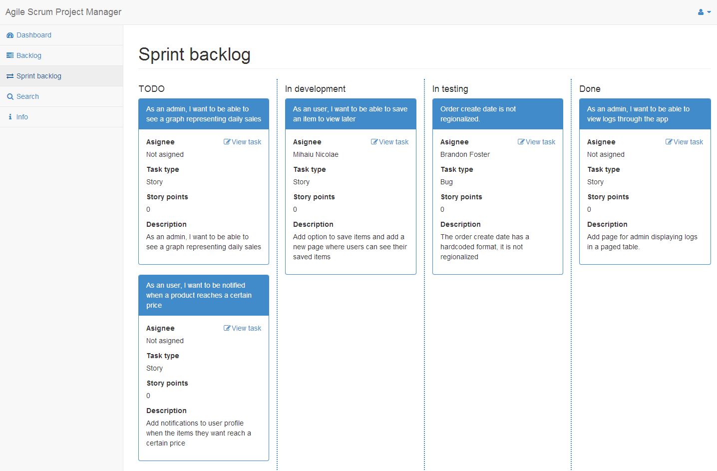Click edit icon on order create date card
717x471 pixels.
[x=521, y=142]
